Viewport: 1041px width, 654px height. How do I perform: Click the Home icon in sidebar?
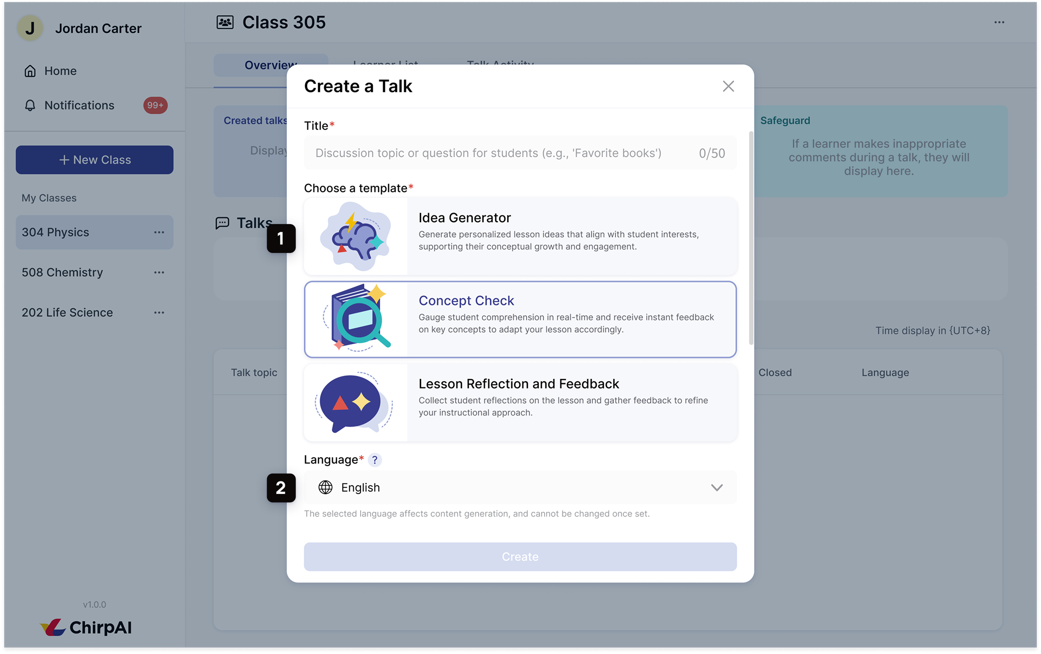click(x=30, y=71)
